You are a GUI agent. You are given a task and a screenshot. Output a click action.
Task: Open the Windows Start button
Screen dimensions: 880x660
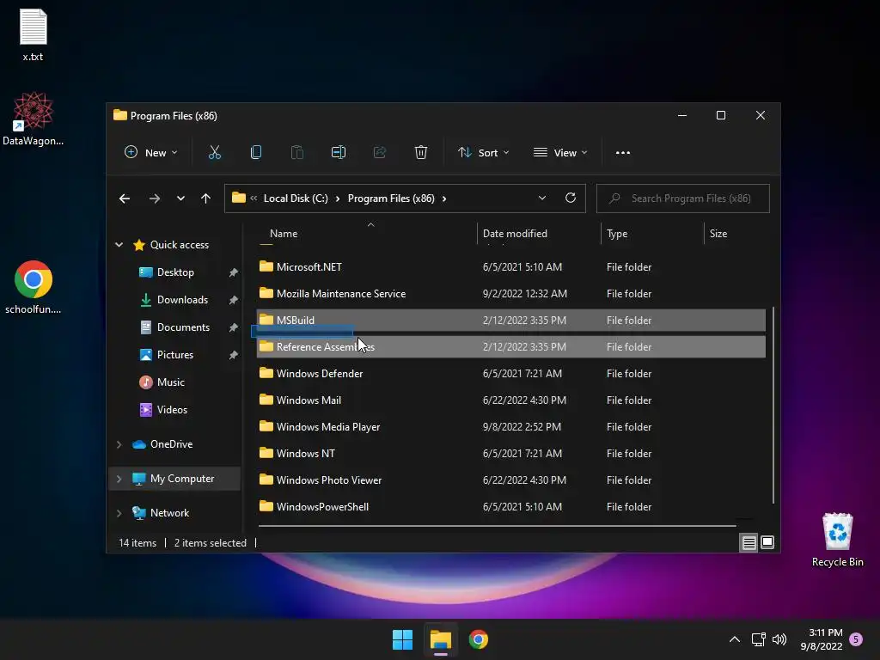[x=402, y=639]
